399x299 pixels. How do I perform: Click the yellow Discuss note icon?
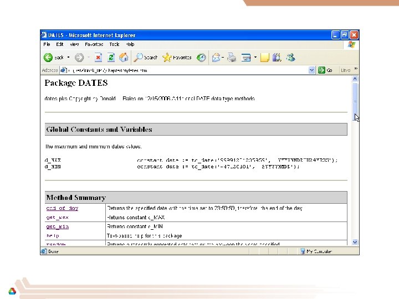click(265, 58)
